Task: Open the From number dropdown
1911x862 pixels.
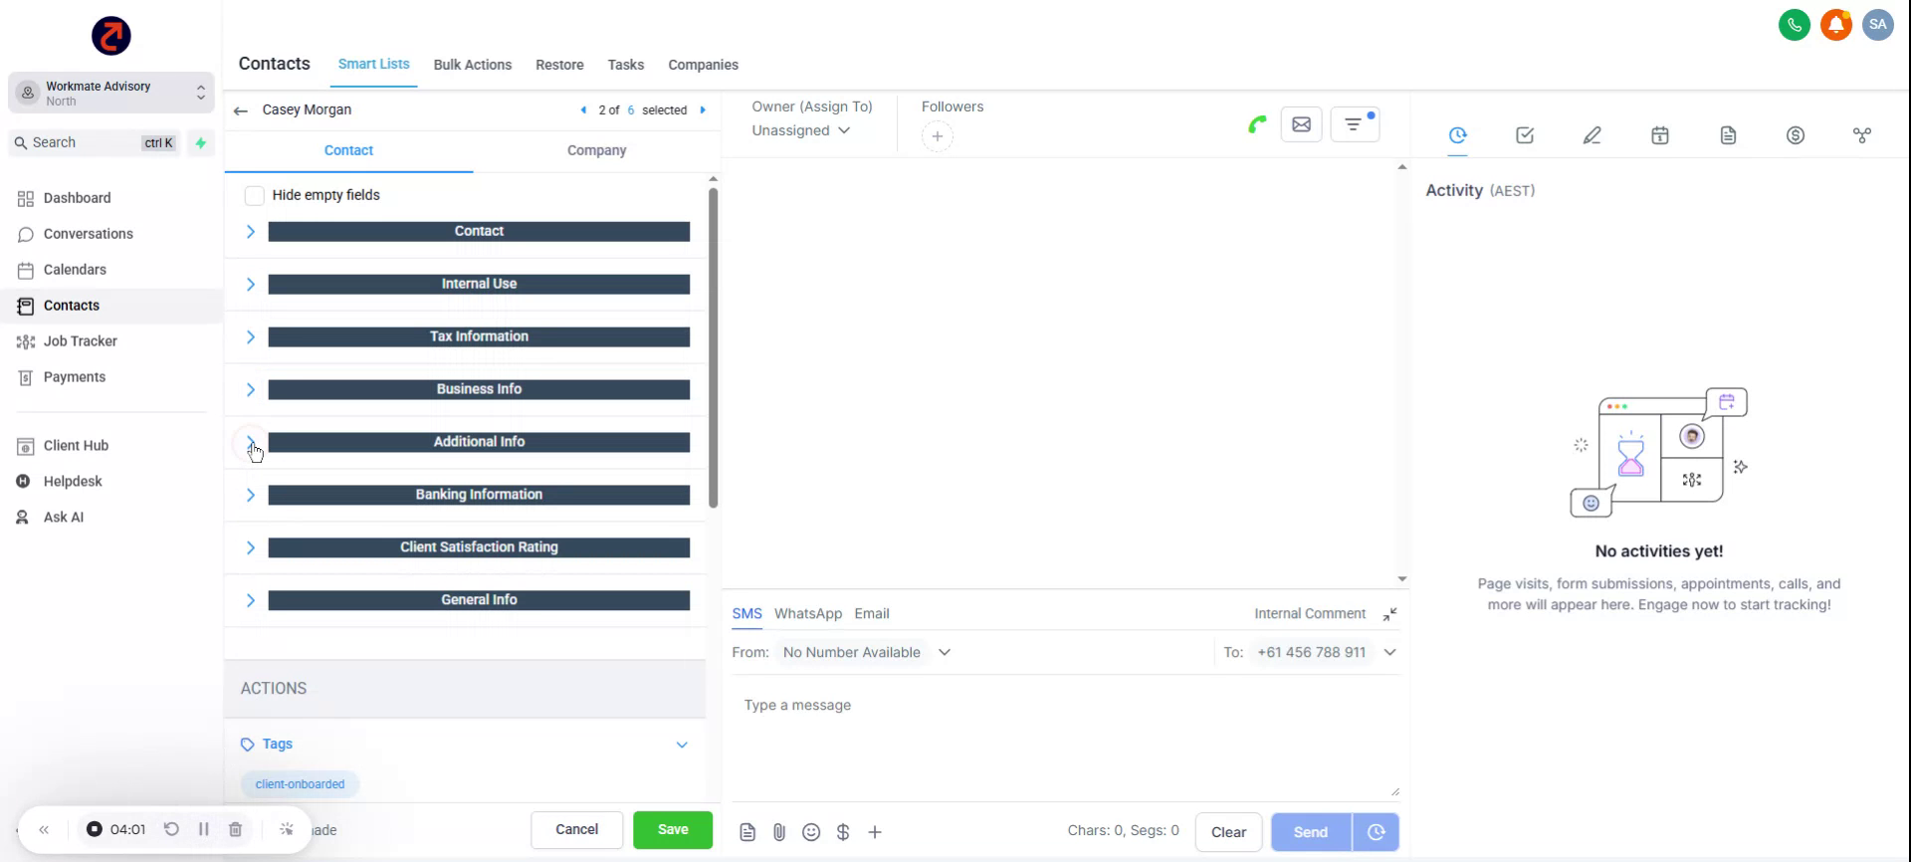Action: 866,653
